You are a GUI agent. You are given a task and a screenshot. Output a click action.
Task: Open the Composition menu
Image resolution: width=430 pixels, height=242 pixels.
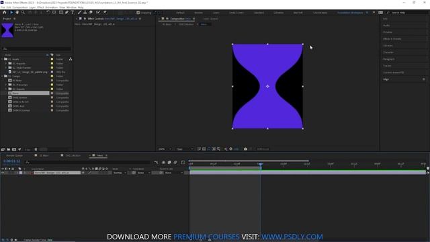[20, 7]
